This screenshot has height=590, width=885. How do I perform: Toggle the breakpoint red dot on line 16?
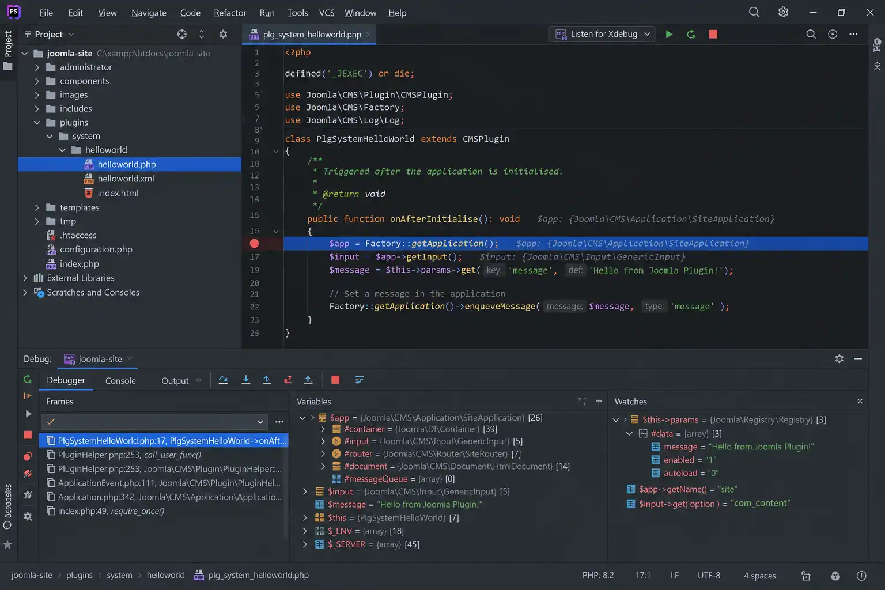click(254, 243)
